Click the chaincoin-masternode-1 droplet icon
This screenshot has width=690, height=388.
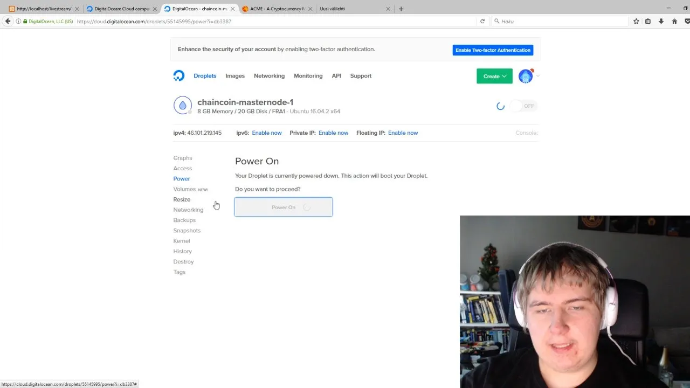pos(183,106)
